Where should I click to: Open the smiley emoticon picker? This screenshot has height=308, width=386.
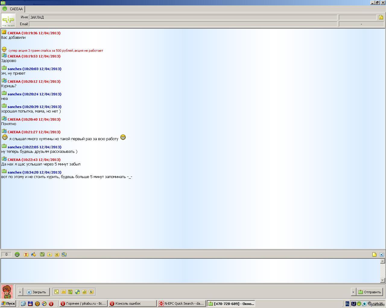click(17, 254)
